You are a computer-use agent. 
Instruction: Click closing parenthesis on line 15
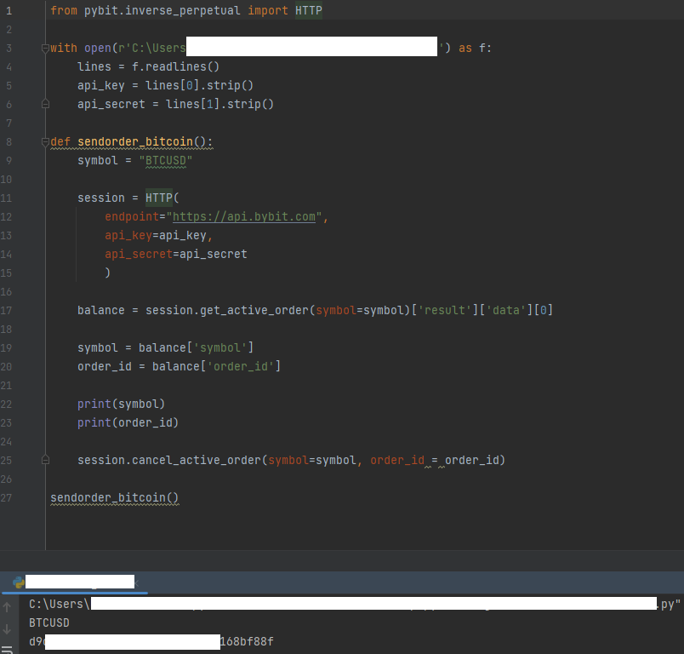click(x=108, y=273)
